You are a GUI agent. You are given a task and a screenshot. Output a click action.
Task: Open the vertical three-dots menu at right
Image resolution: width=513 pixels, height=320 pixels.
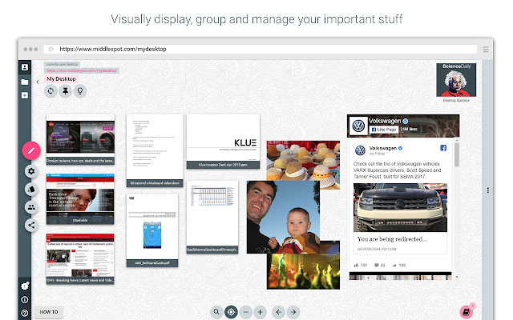[488, 190]
